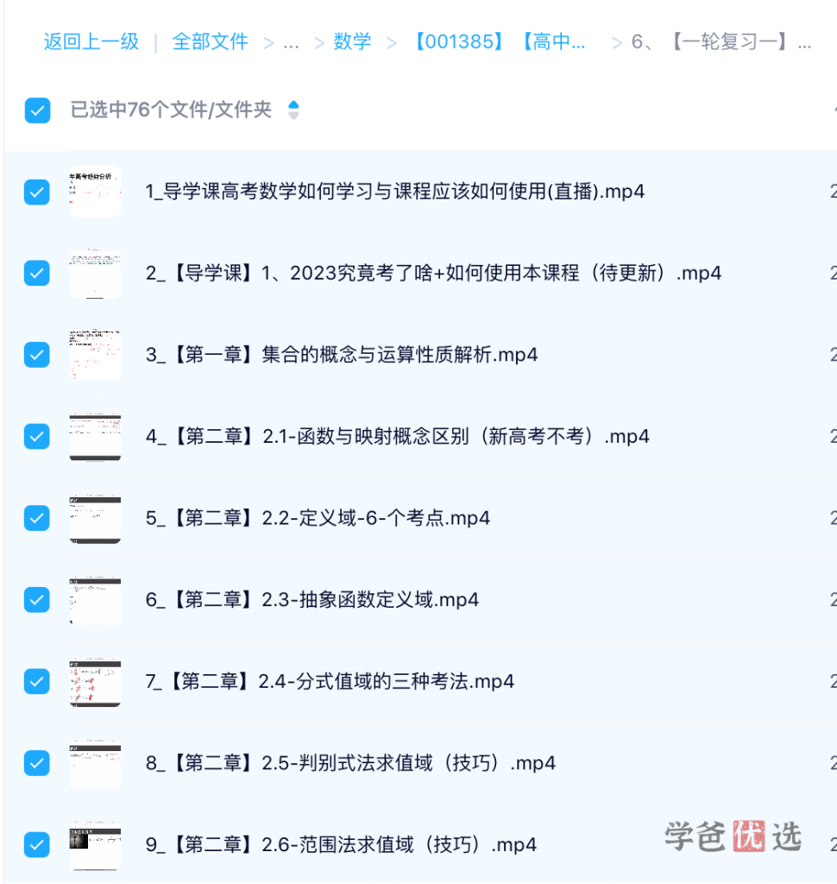The height and width of the screenshot is (884, 837).
Task: Open thumbnail of 5_【第二章】2.2 video
Action: coord(95,518)
